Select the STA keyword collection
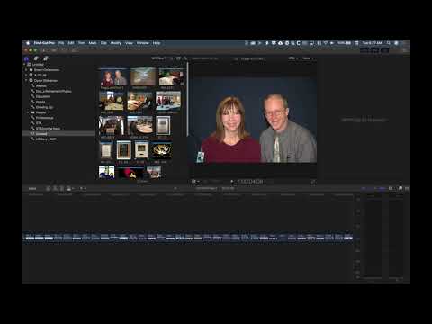The width and height of the screenshot is (432, 324). pos(39,123)
